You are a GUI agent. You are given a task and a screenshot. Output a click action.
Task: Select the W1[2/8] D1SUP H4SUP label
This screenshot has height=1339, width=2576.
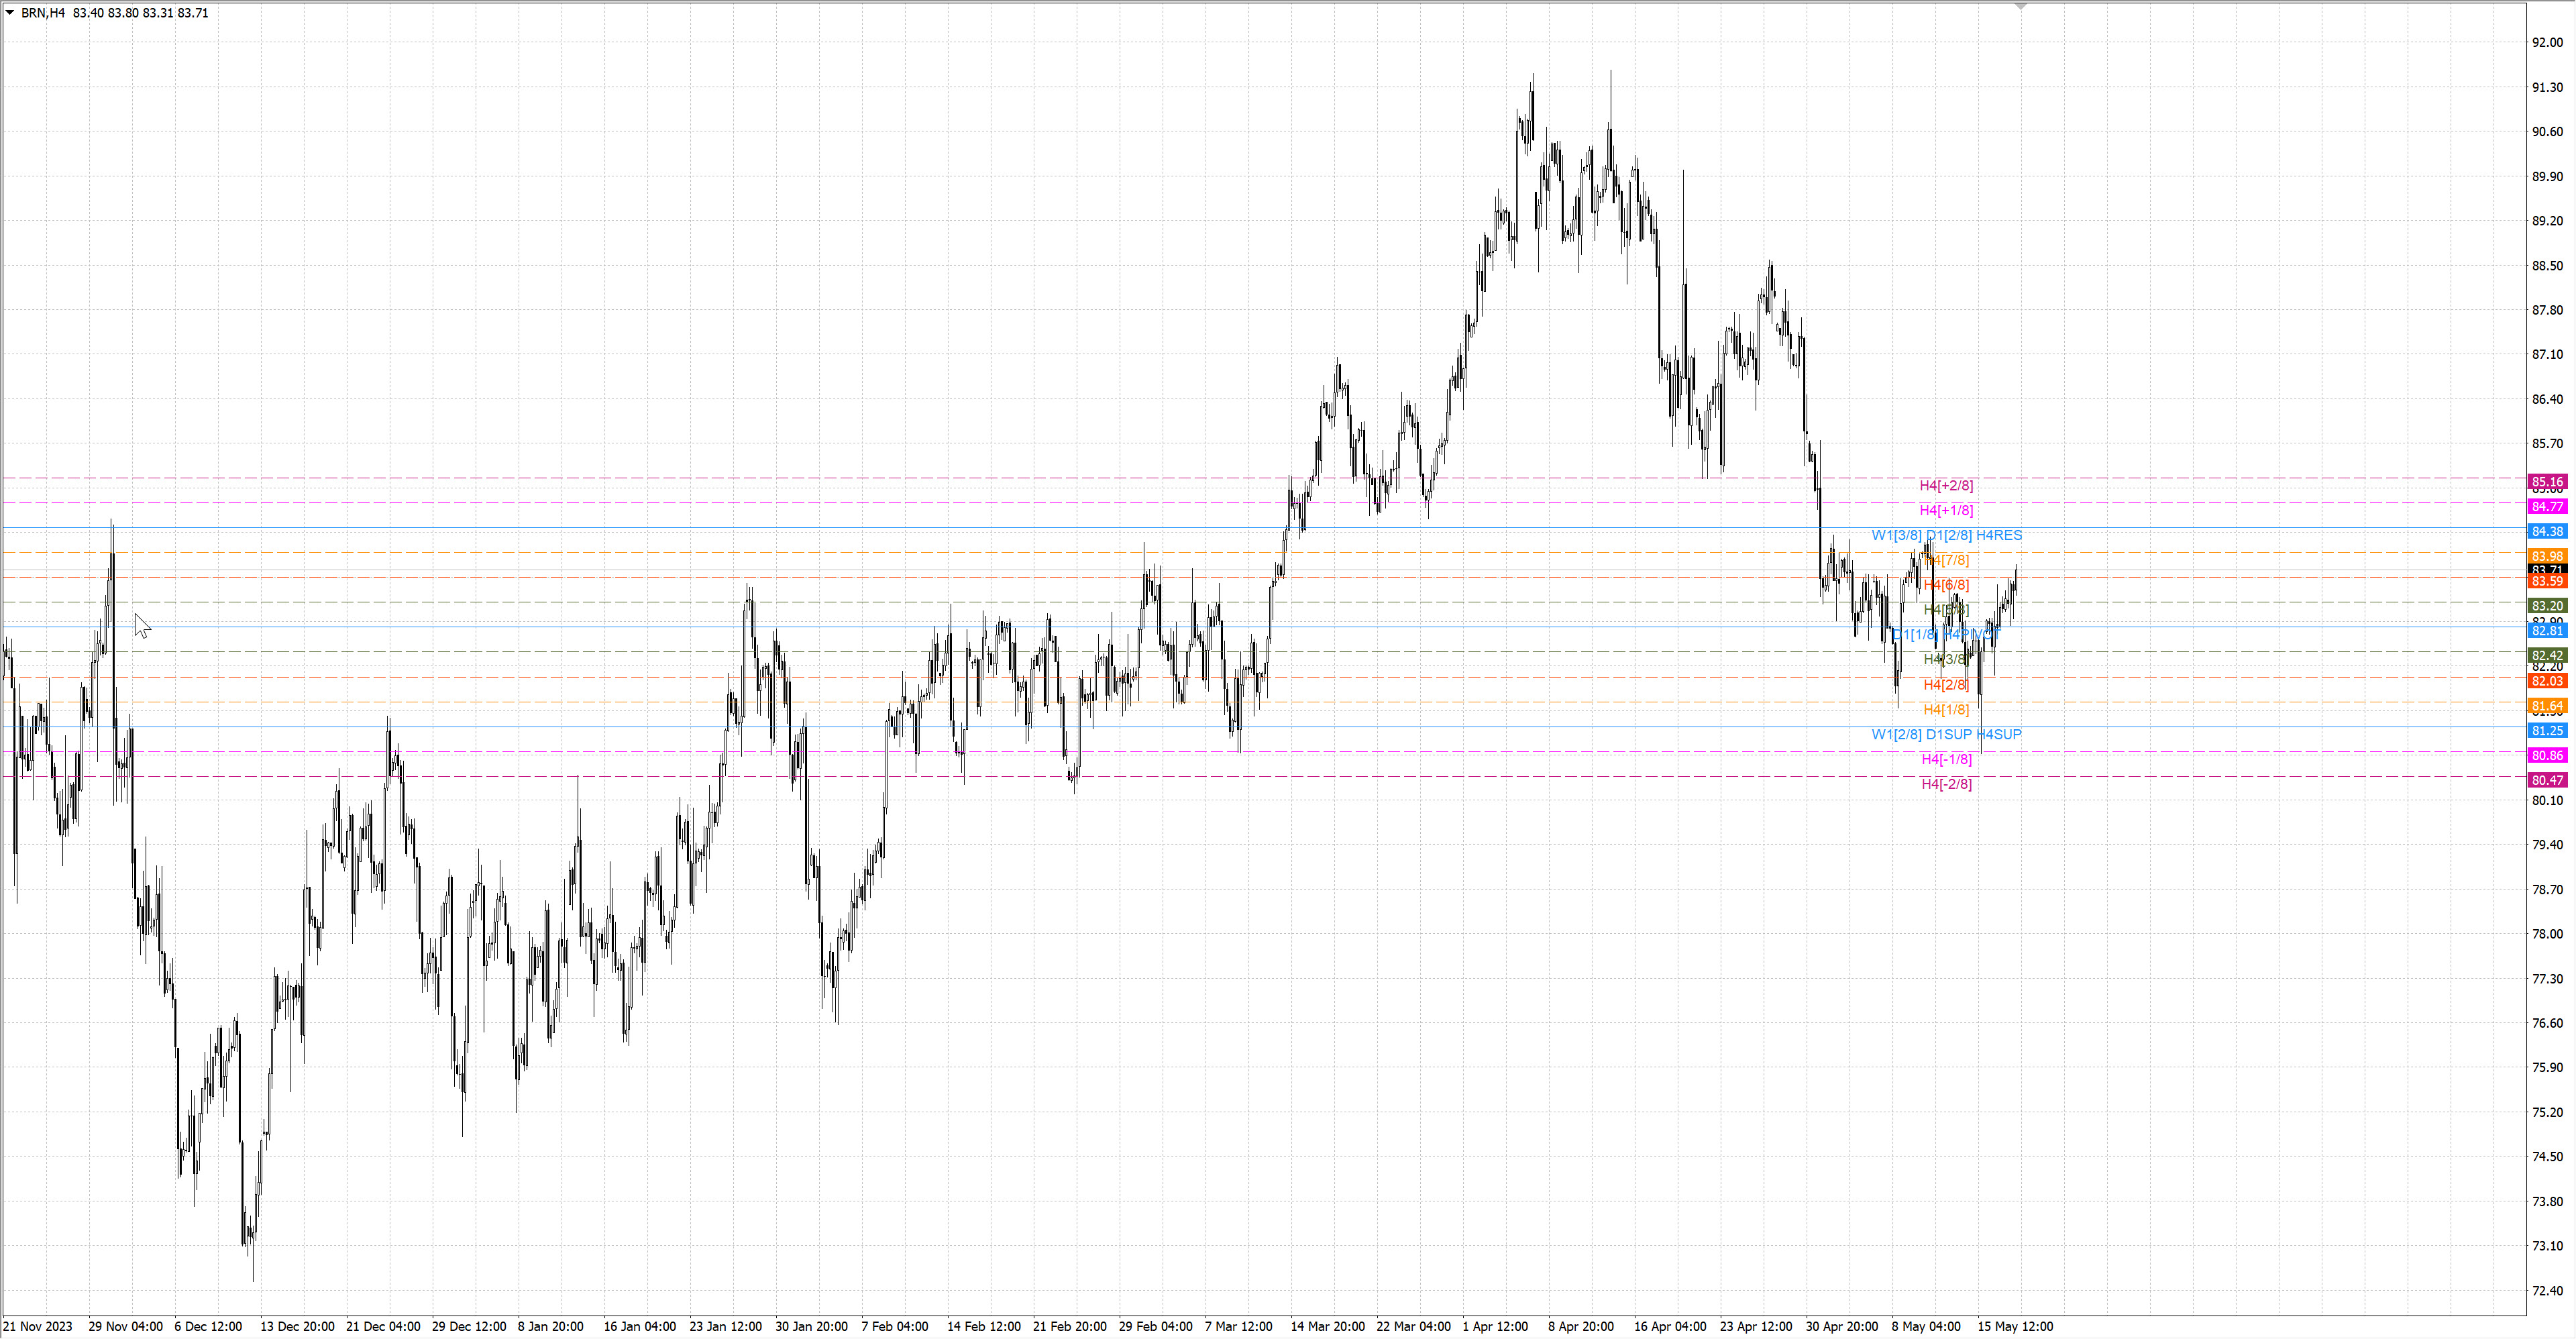[1946, 735]
